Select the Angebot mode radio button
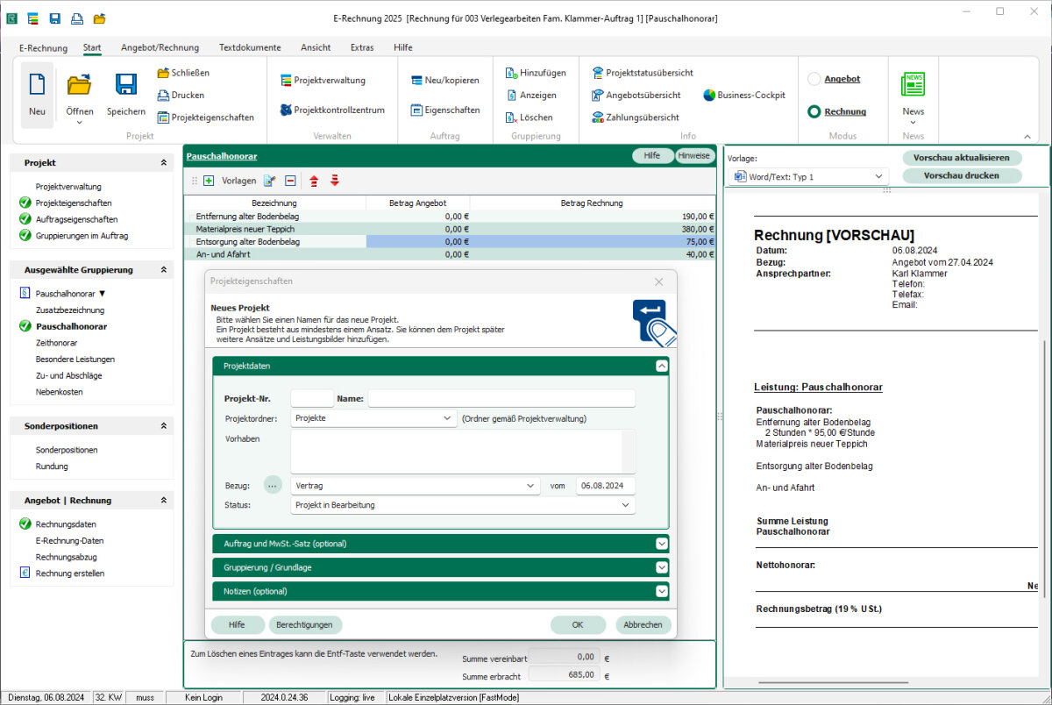 click(814, 79)
